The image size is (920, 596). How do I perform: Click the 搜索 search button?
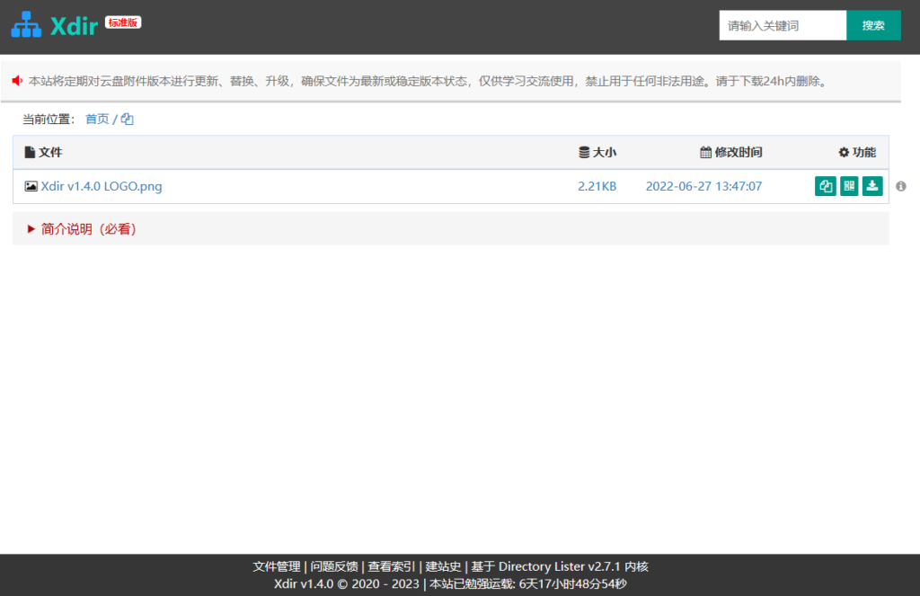873,25
